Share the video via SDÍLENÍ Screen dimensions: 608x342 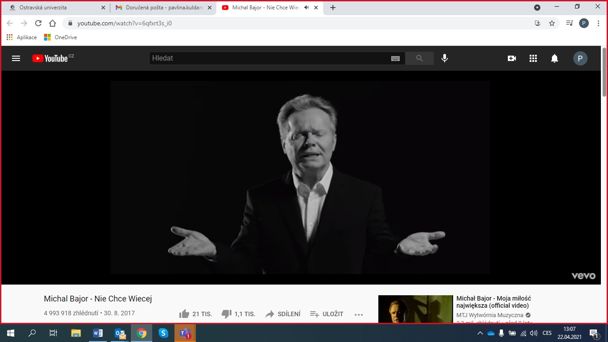tap(283, 314)
